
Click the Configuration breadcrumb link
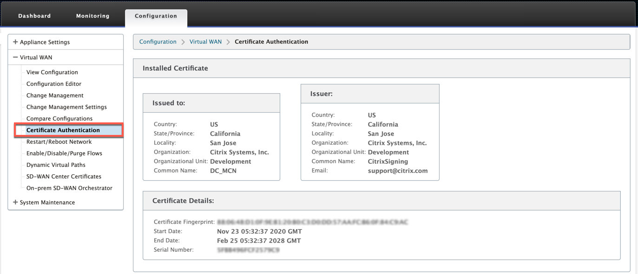(158, 42)
